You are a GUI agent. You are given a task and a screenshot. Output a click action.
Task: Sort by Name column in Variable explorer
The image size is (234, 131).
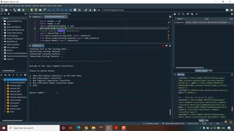click(180, 19)
